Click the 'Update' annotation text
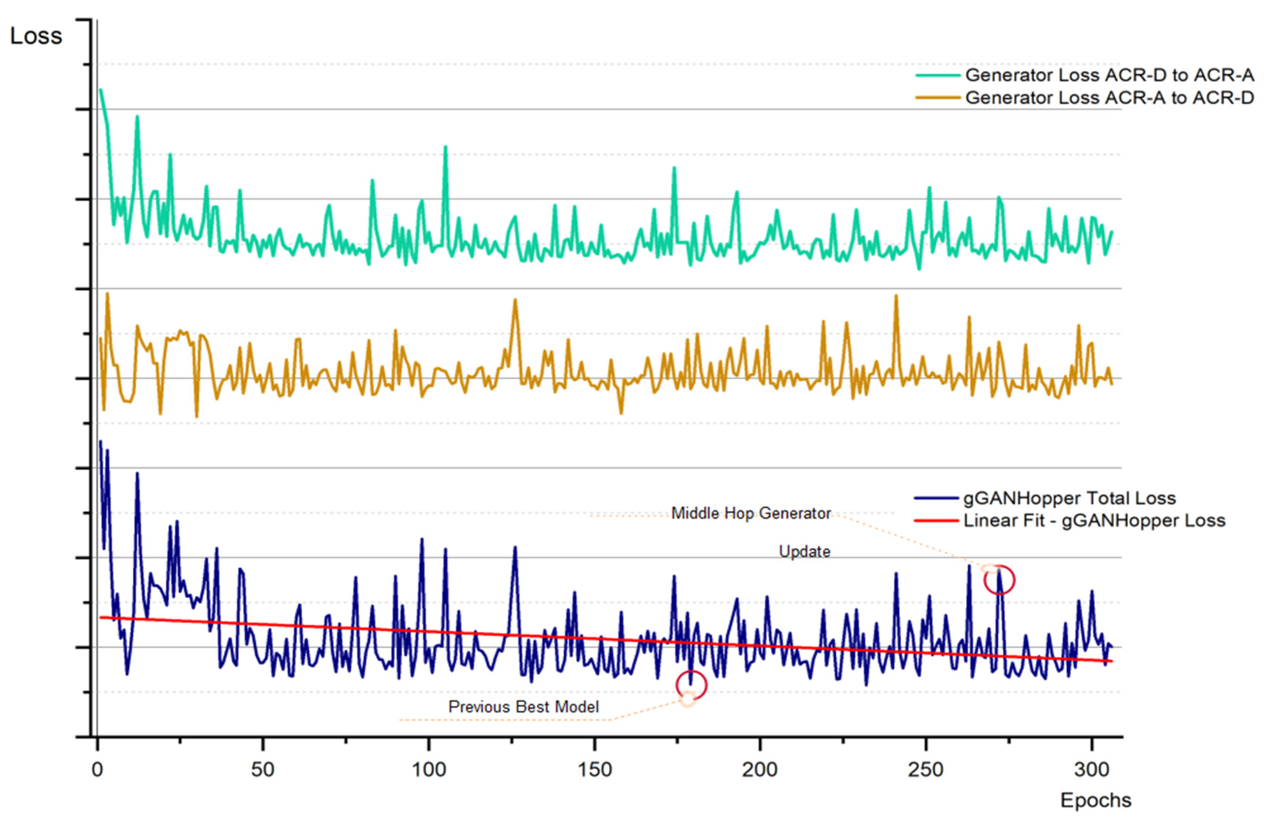This screenshot has width=1270, height=824. 805,552
